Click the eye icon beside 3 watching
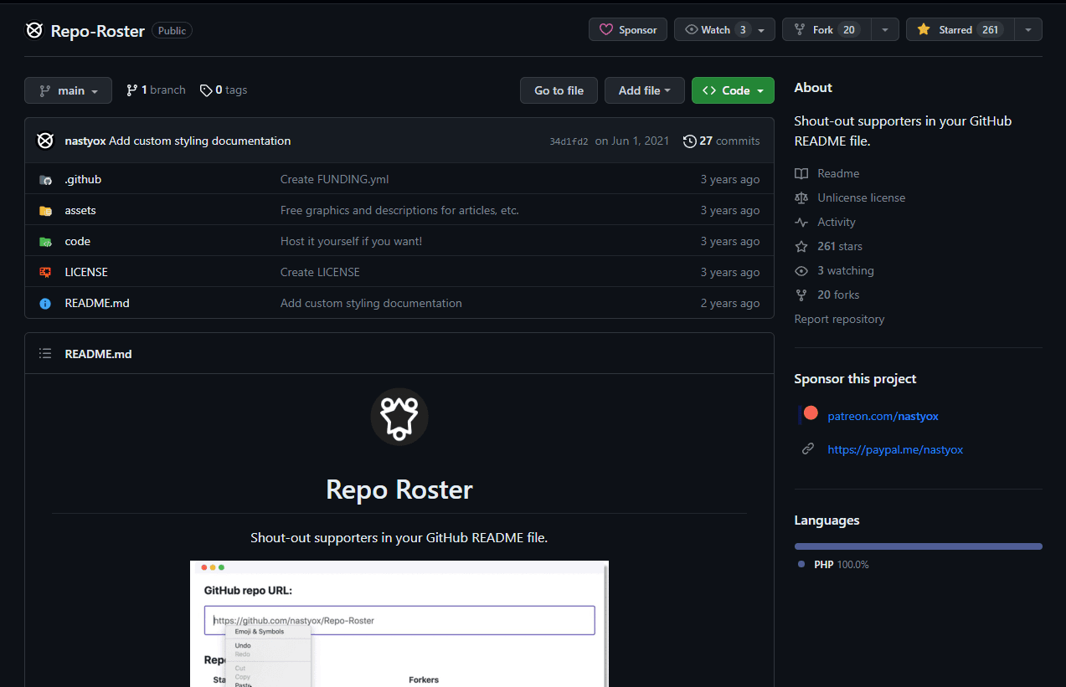This screenshot has height=687, width=1066. click(801, 270)
